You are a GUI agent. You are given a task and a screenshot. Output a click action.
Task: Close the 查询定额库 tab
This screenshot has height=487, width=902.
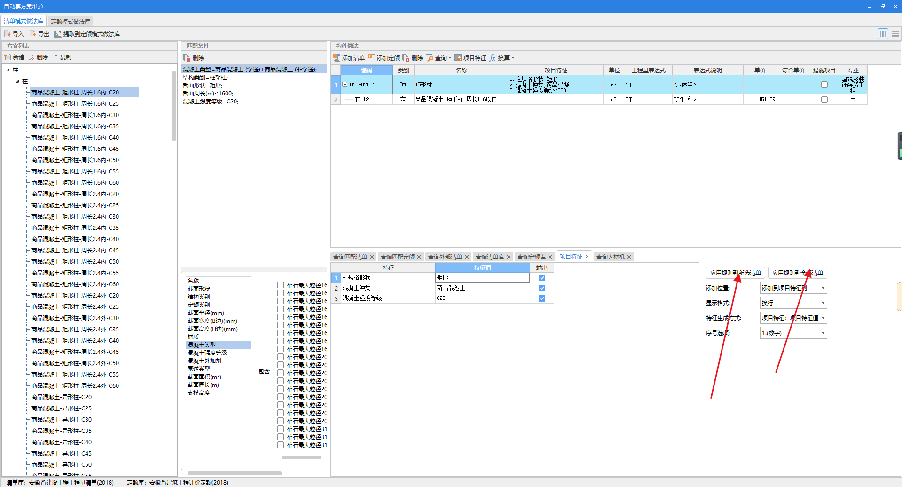550,257
